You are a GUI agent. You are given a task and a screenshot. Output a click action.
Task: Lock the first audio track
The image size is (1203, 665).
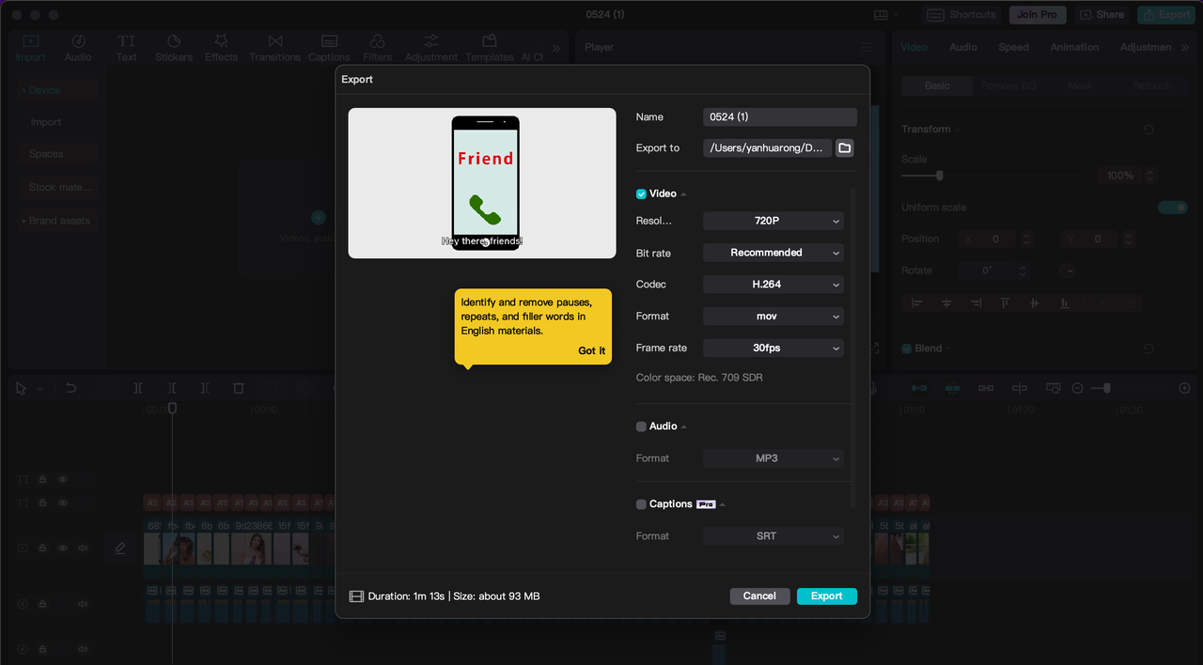coord(43,603)
